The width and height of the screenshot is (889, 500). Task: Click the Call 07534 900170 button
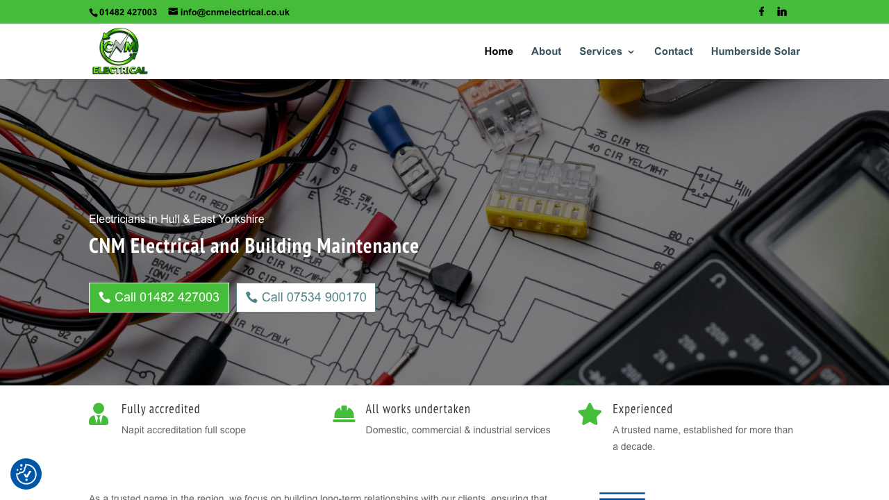point(306,297)
